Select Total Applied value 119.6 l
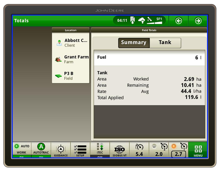This screenshot has height=170, width=220. 193,97
